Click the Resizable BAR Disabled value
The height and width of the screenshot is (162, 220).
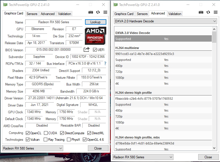[94, 125]
